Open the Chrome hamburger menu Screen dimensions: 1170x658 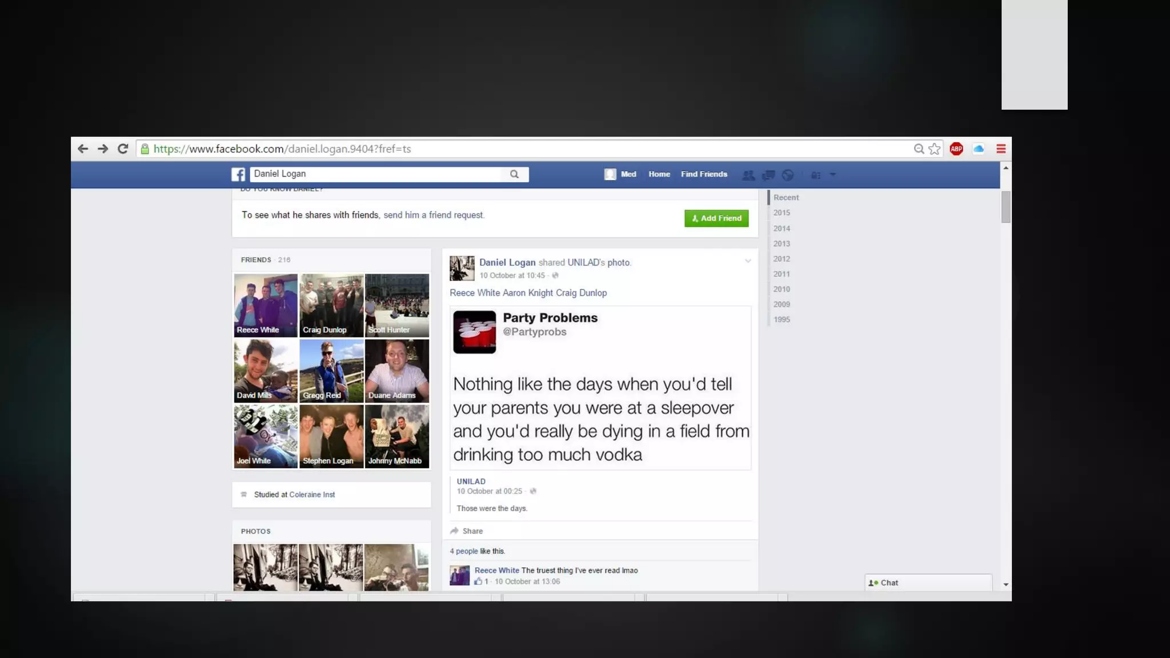[1001, 149]
